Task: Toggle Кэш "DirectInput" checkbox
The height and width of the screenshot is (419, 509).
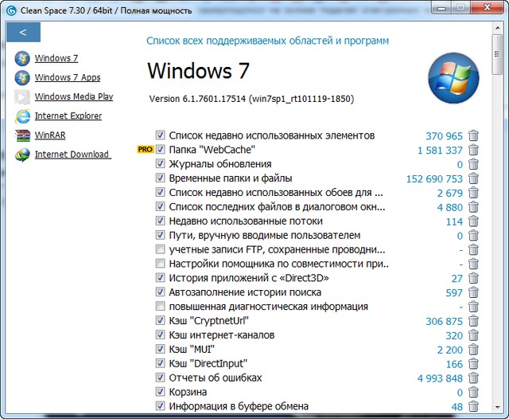Action: pyautogui.click(x=161, y=364)
